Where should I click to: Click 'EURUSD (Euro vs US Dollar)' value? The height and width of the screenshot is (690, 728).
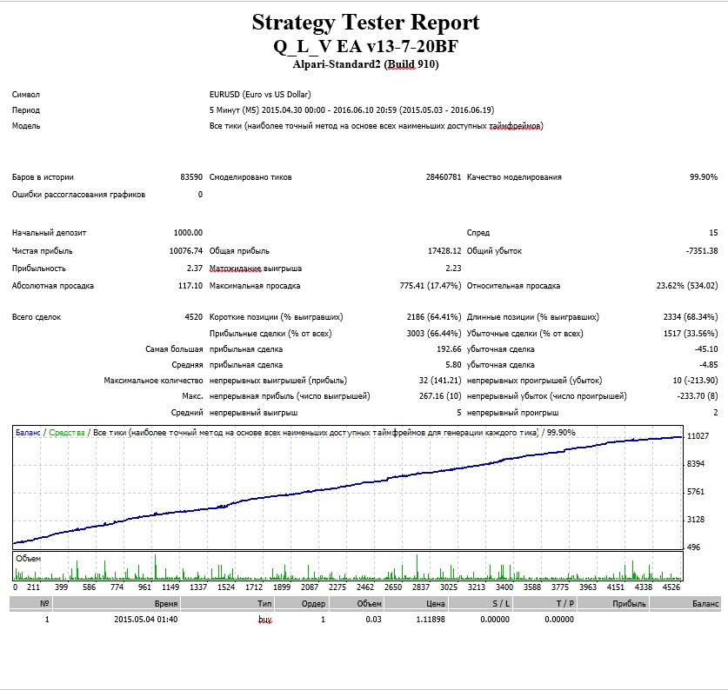(260, 94)
